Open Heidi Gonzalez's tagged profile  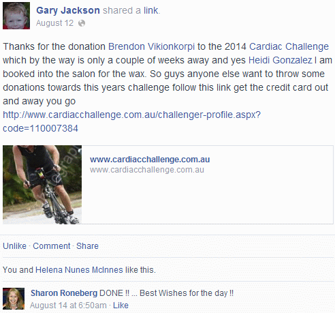(x=281, y=60)
